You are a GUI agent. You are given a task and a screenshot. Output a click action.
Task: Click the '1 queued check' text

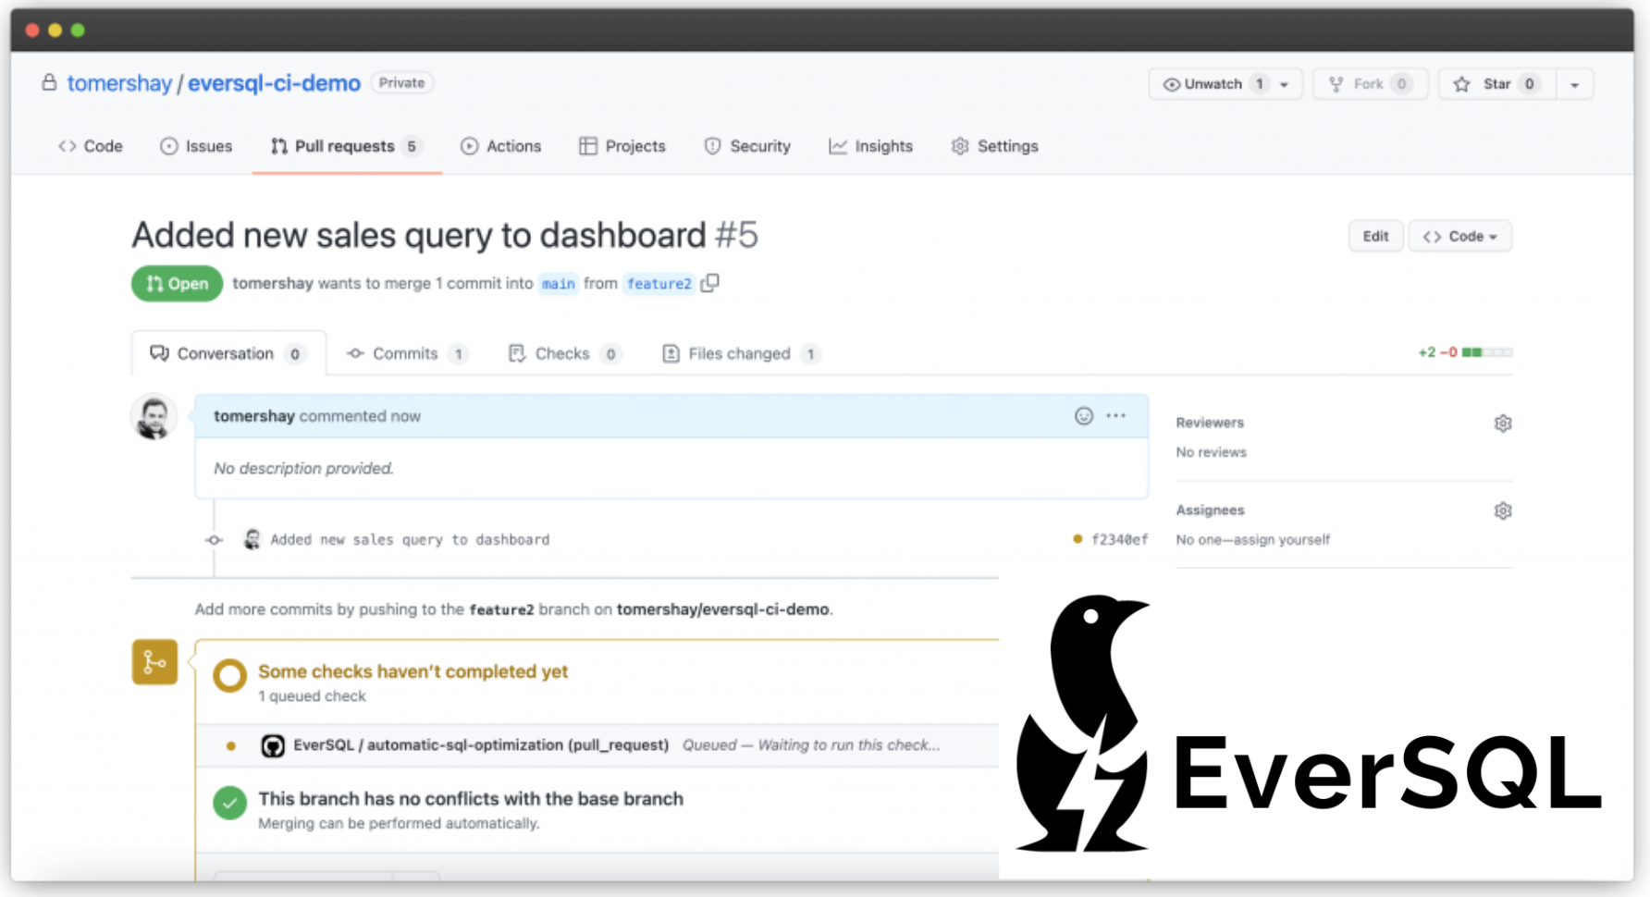312,696
